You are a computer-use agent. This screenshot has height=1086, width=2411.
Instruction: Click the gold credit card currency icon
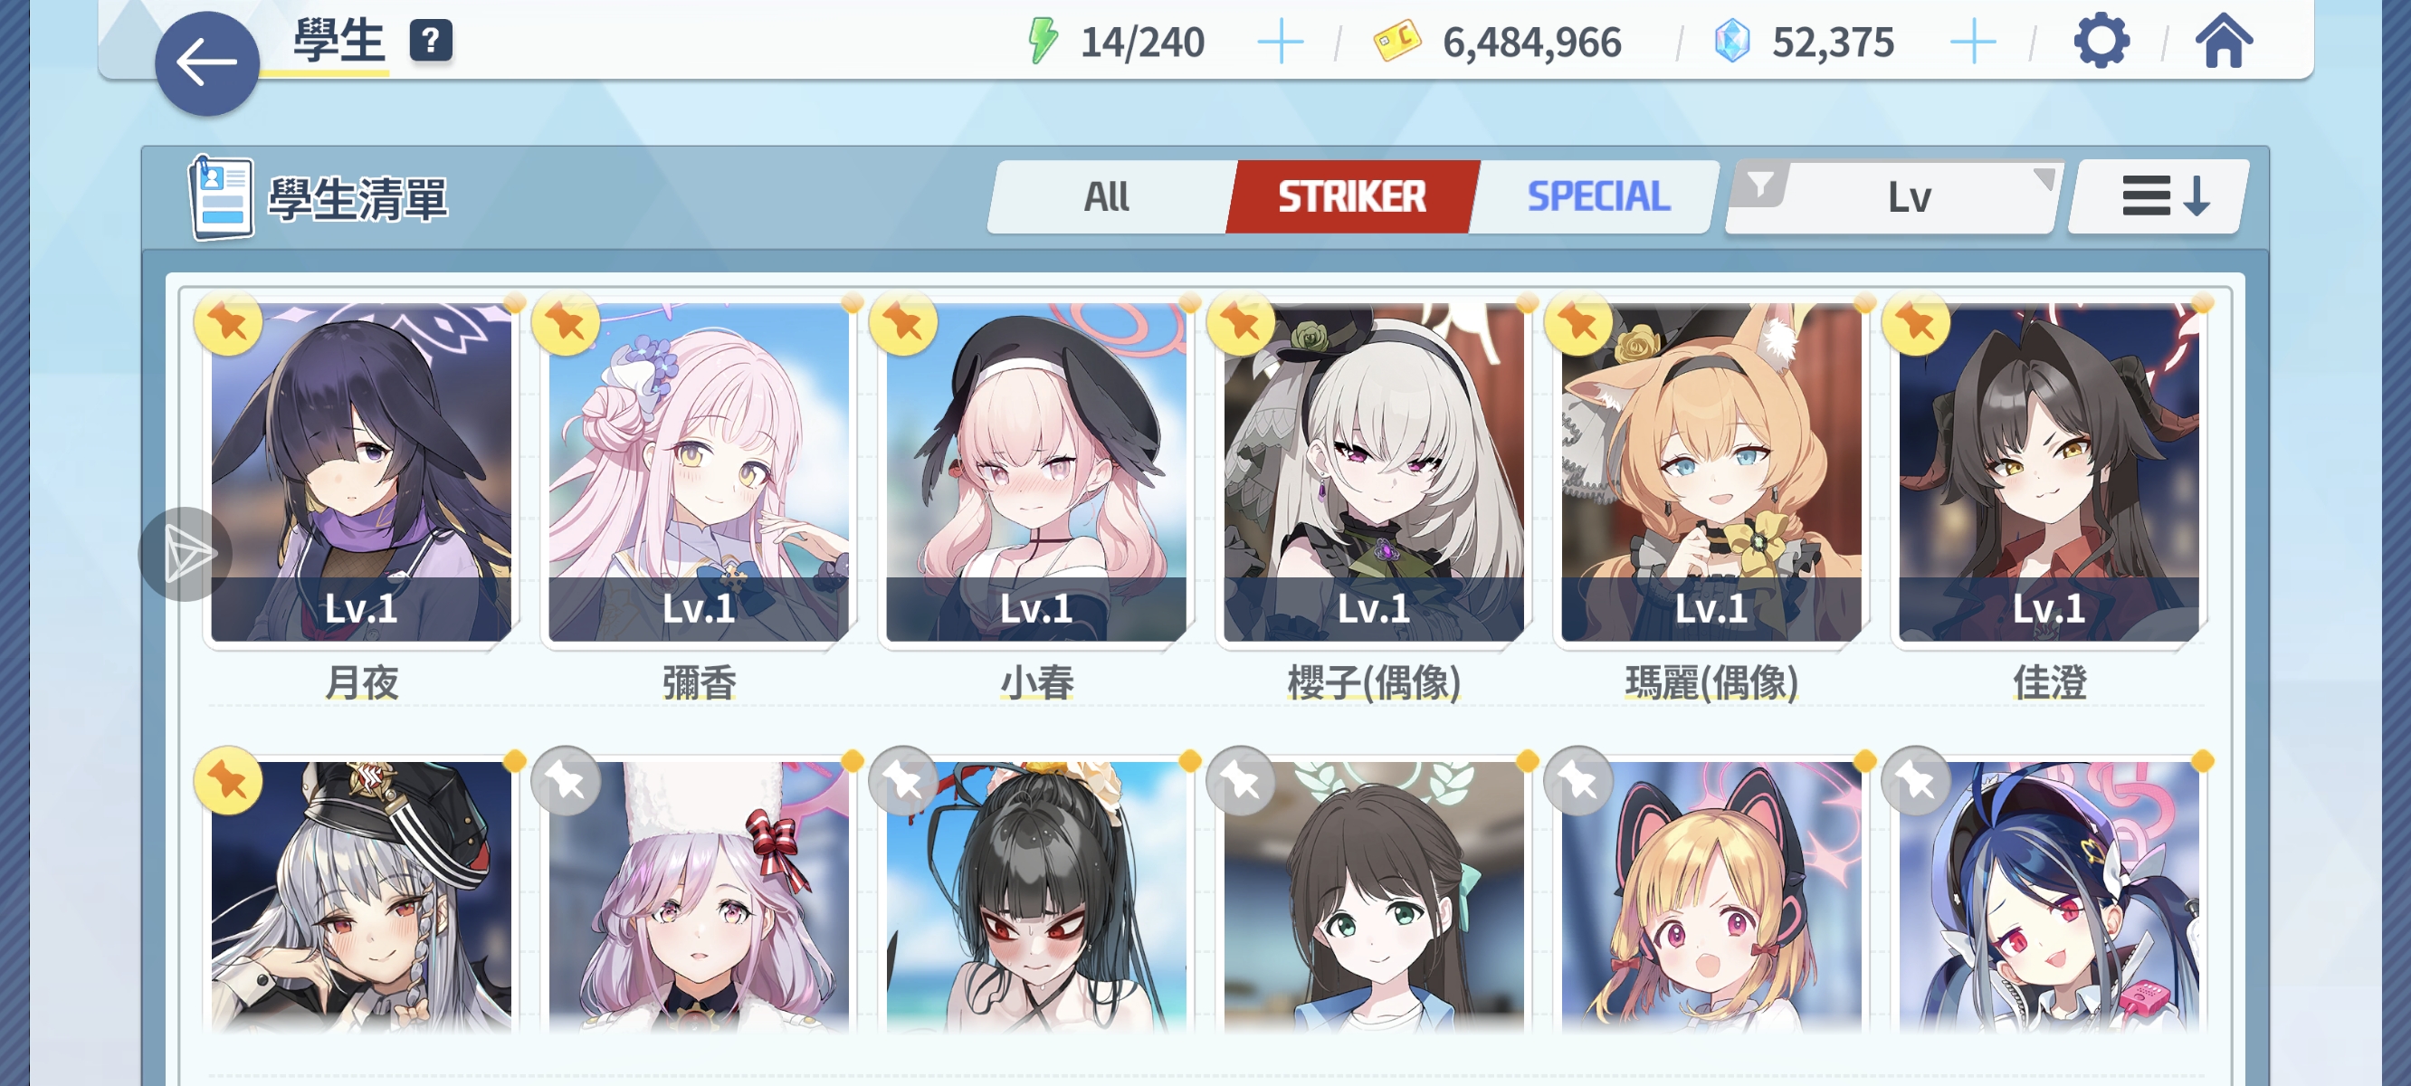[x=1396, y=42]
